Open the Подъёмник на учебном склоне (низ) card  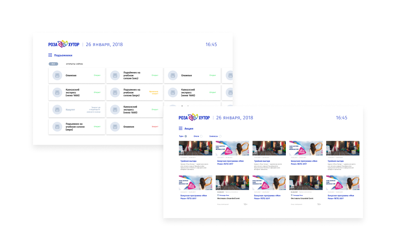click(x=134, y=75)
